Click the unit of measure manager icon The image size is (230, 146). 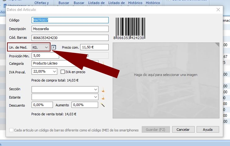(x=54, y=47)
